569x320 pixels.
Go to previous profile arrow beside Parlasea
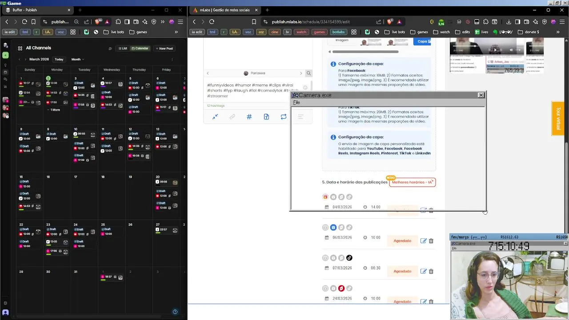click(208, 73)
